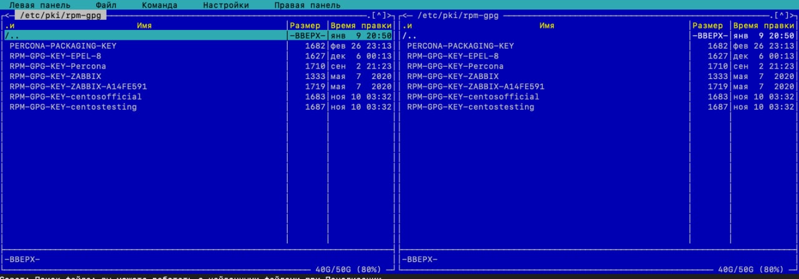Sort right panel by Время правки column
The image size is (799, 279).
click(763, 26)
